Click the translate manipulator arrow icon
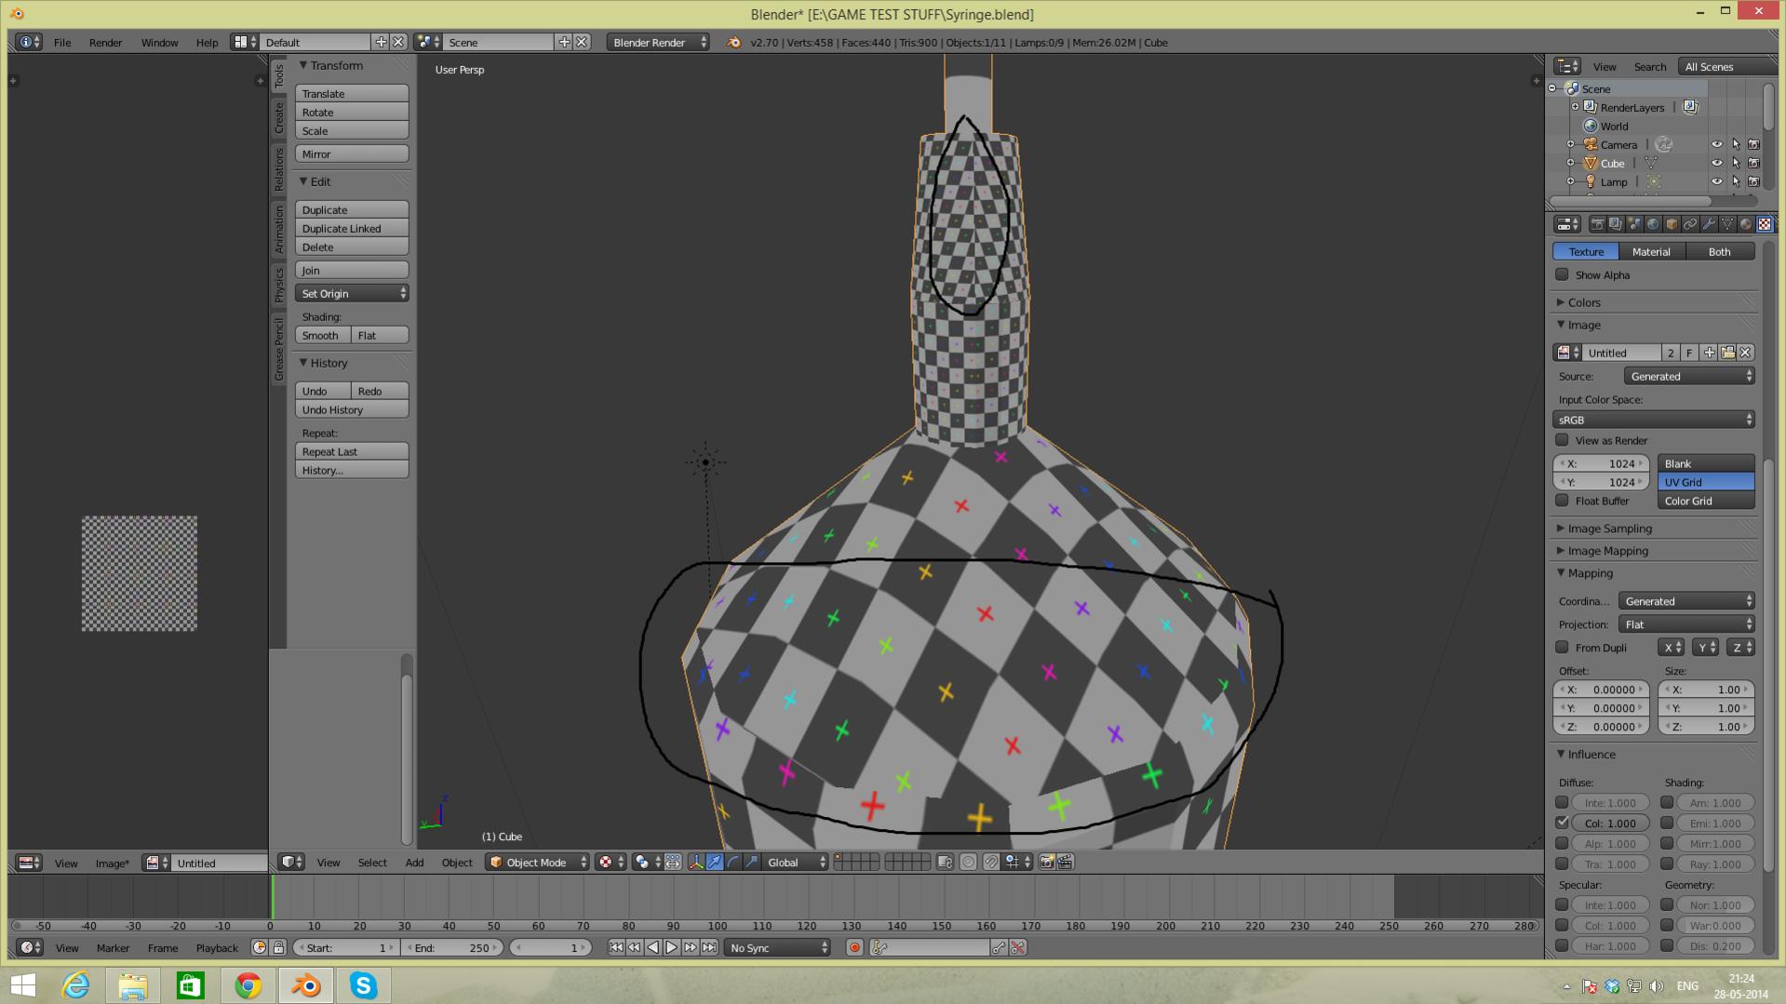This screenshot has height=1004, width=1786. (715, 863)
